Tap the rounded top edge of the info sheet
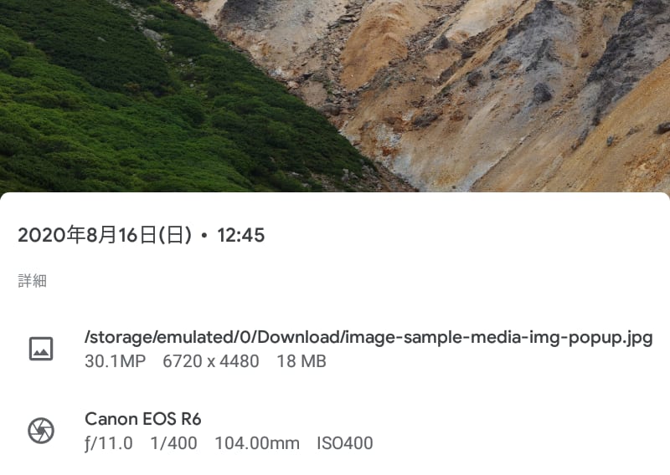 (335, 197)
